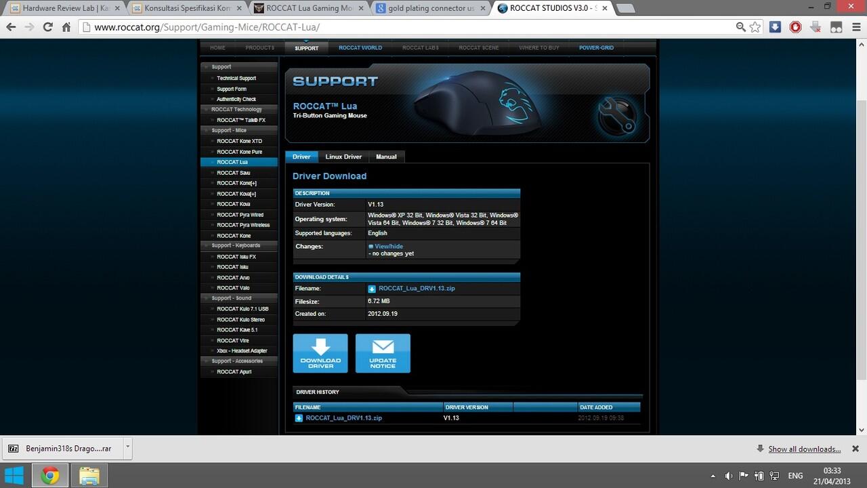Click the battery power tray icon
This screenshot has height=488, width=867.
click(x=759, y=476)
